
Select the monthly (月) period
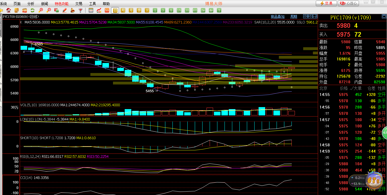coord(131,10)
